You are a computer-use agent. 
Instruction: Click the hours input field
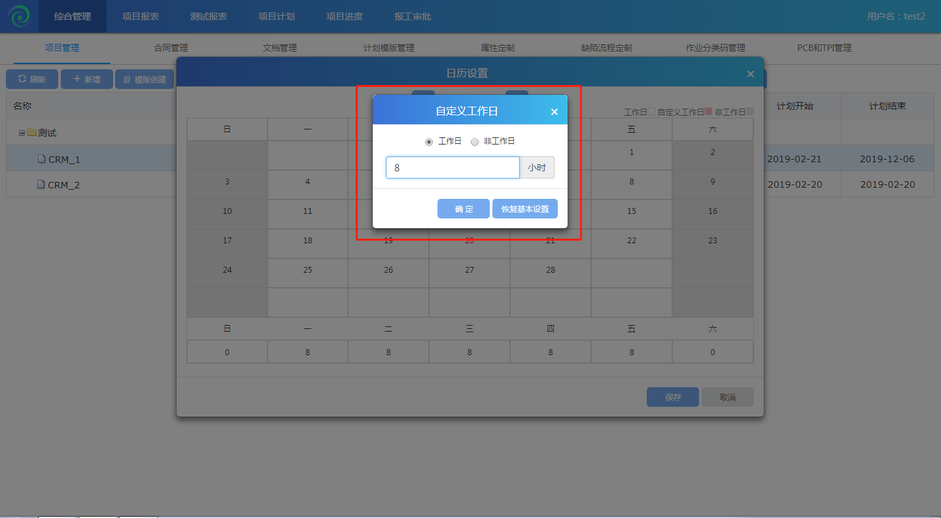pyautogui.click(x=453, y=167)
